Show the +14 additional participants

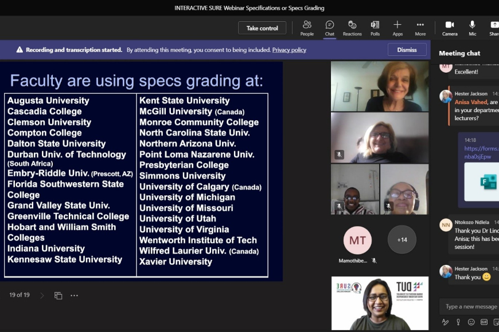pyautogui.click(x=402, y=239)
